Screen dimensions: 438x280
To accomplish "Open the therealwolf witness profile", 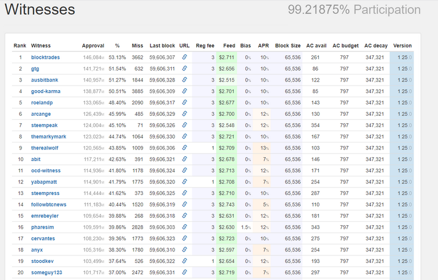I will click(x=44, y=148).
